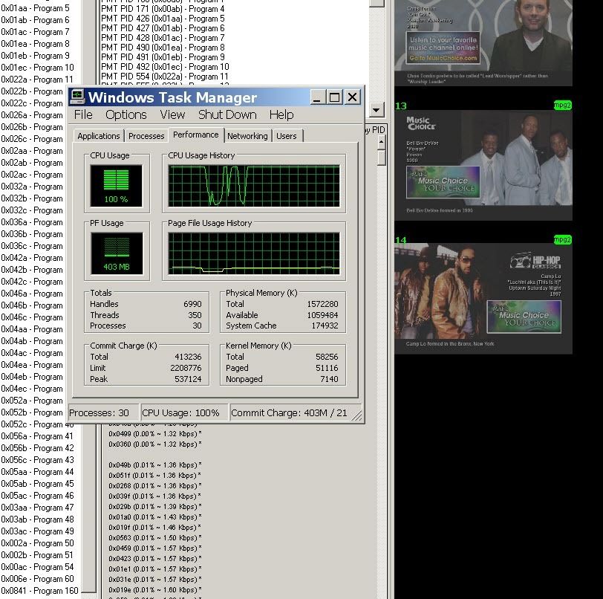Click the System Cache value 174932
The width and height of the screenshot is (603, 599).
click(x=325, y=326)
